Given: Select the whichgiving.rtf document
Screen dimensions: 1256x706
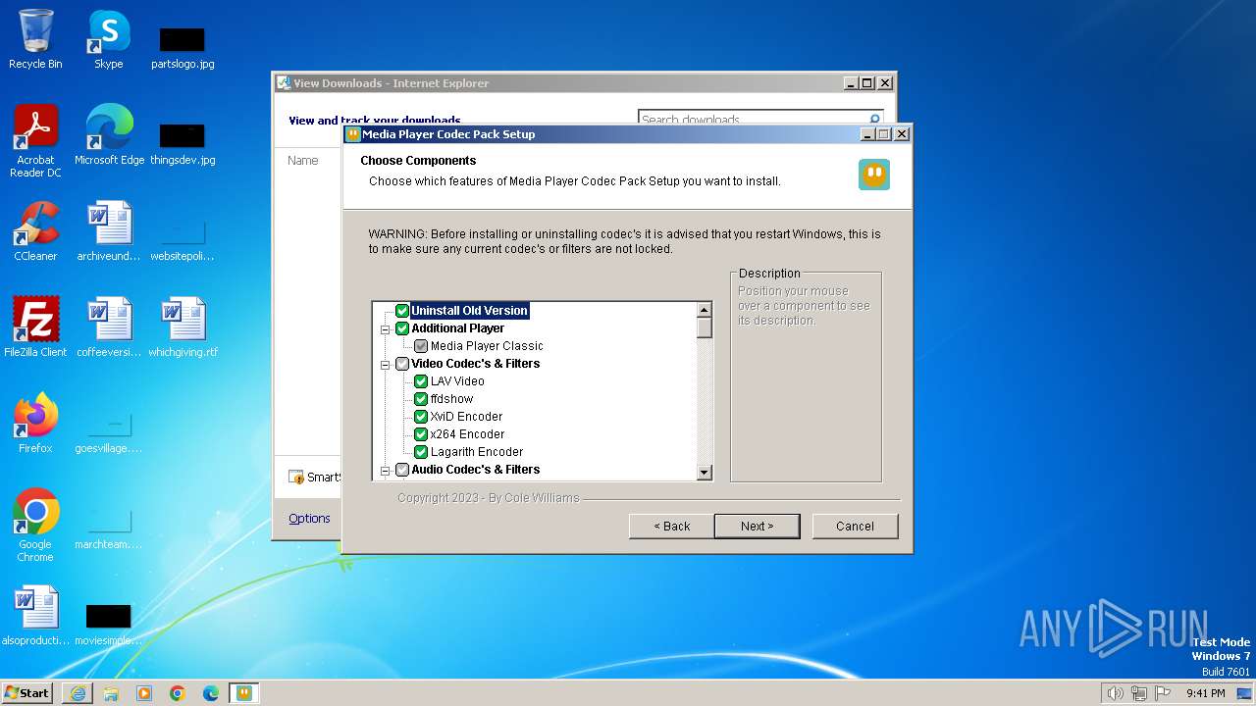Looking at the screenshot, I should coord(183,328).
